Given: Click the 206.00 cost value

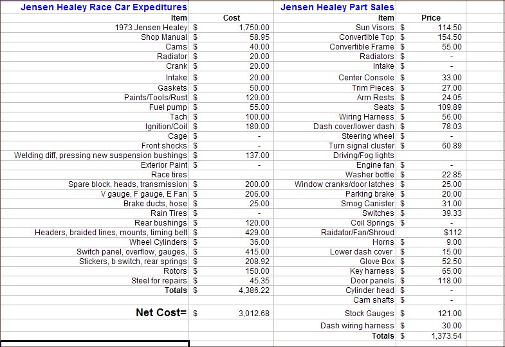Looking at the screenshot, I should click(x=231, y=194).
